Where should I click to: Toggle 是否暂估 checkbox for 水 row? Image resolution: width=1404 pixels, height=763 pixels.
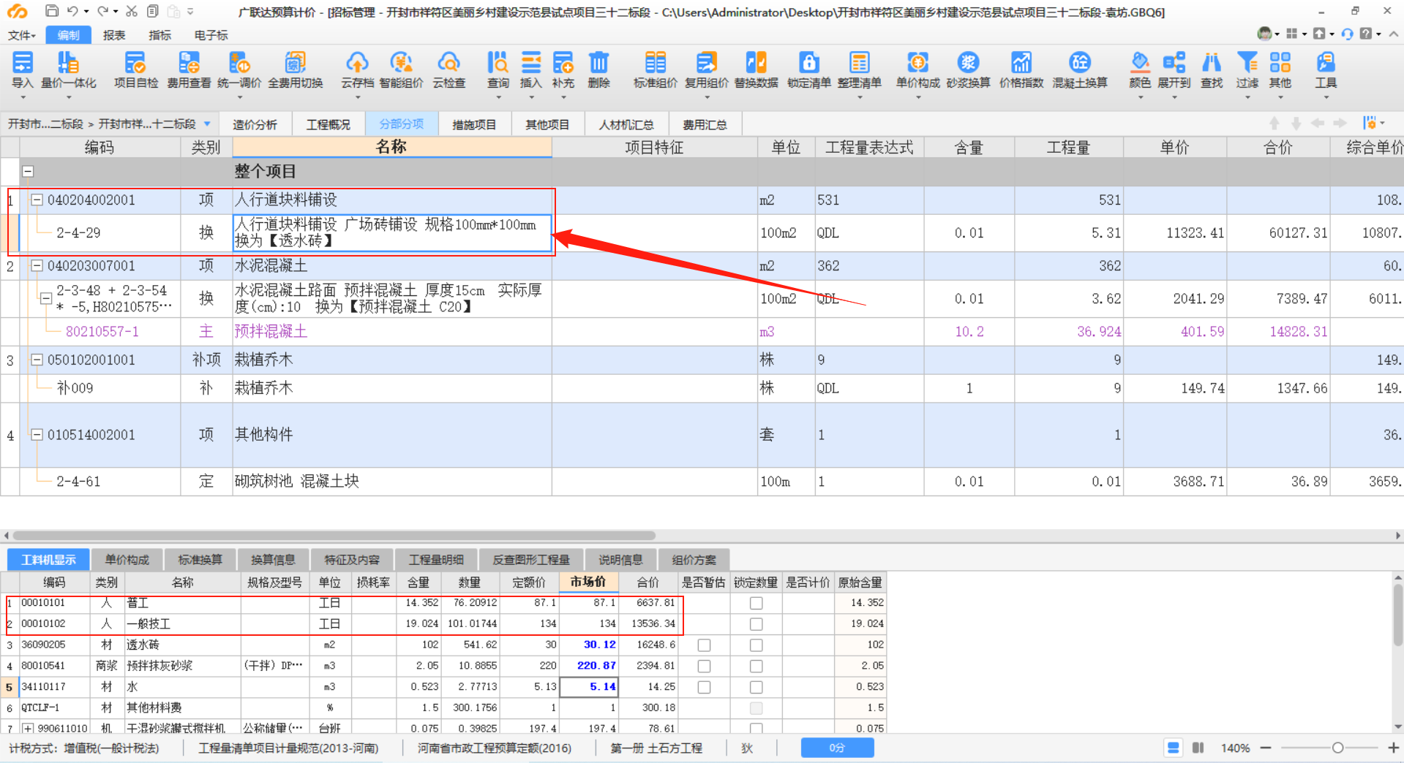pos(704,687)
